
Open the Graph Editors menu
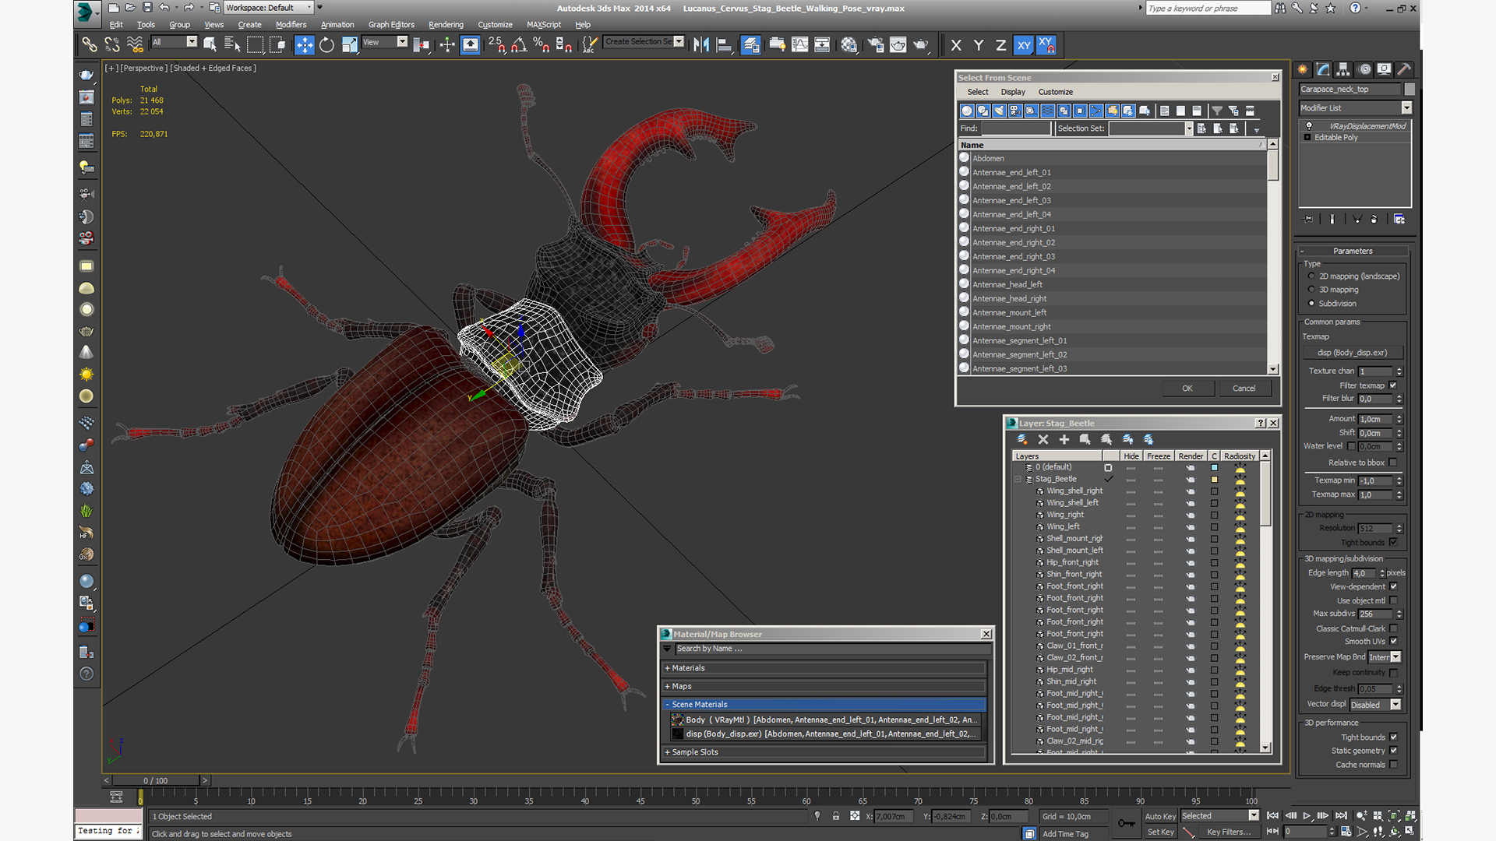coord(391,25)
